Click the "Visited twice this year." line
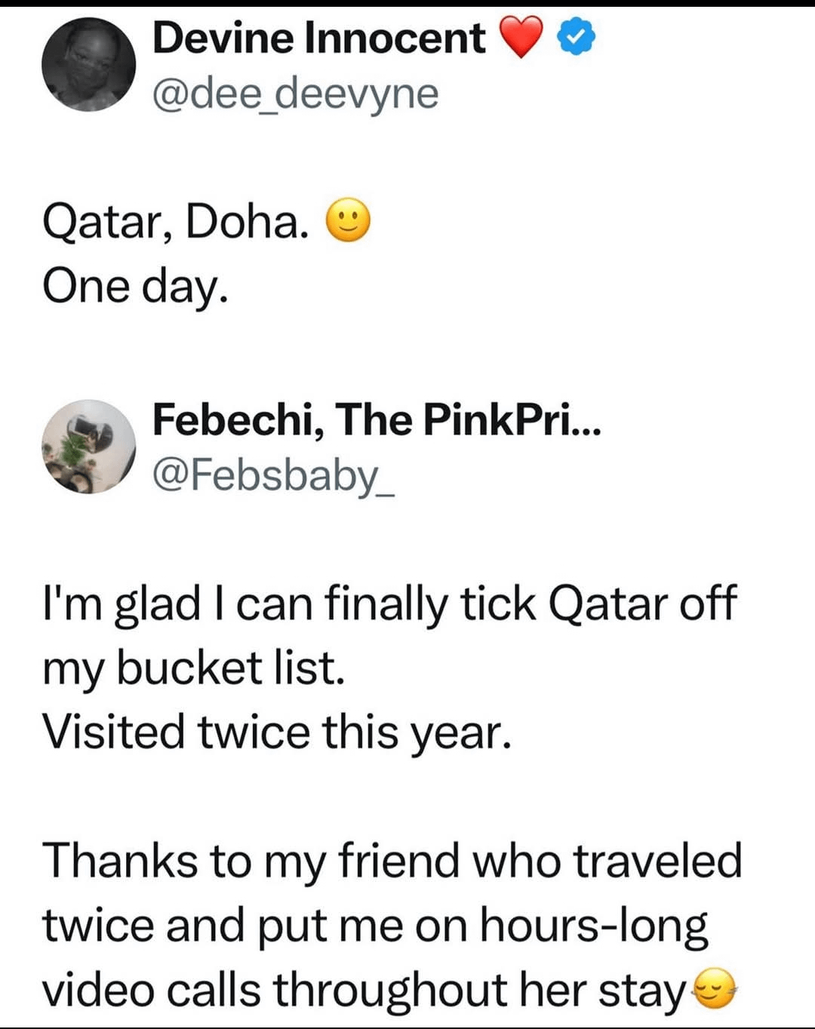Image resolution: width=815 pixels, height=1029 pixels. [276, 732]
